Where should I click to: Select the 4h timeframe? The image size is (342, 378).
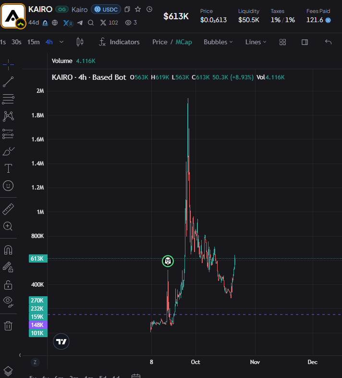49,42
